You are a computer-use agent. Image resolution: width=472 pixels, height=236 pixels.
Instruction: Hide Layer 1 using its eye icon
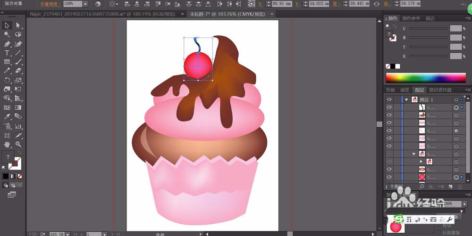click(389, 100)
